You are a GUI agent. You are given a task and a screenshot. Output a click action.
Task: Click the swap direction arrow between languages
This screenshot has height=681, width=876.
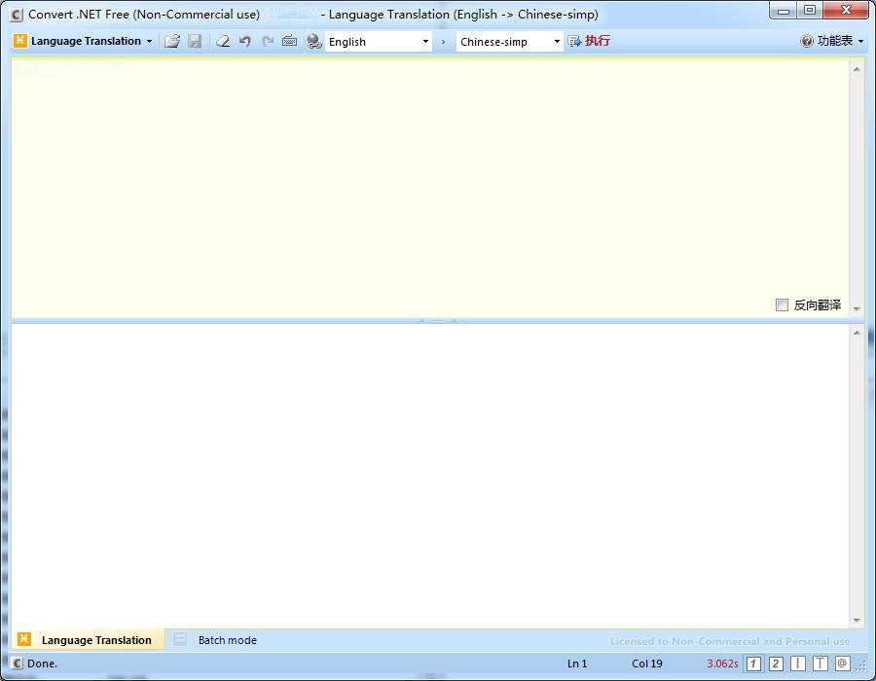click(443, 42)
